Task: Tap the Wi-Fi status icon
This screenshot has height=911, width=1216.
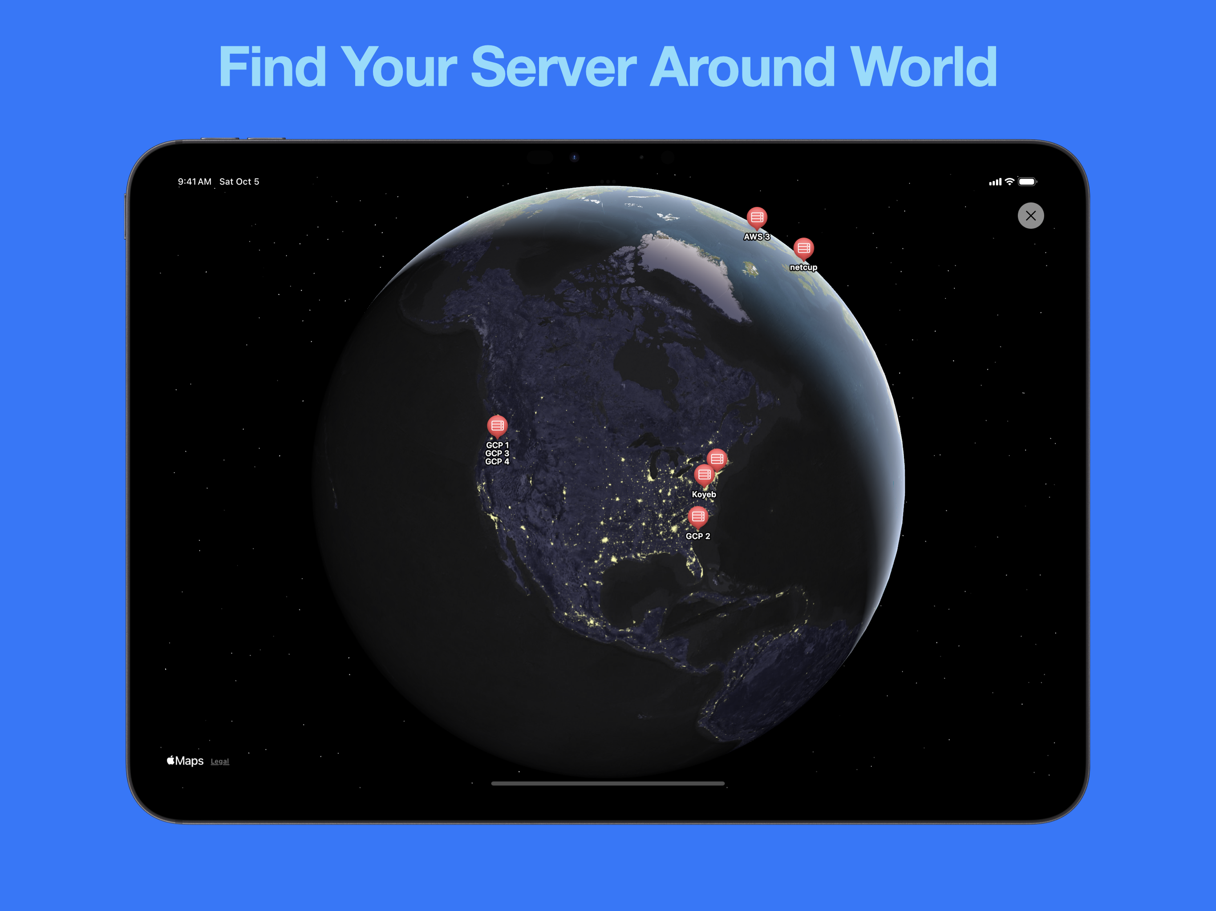Action: tap(1009, 181)
